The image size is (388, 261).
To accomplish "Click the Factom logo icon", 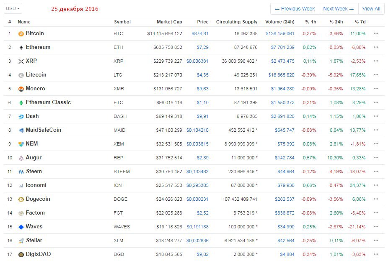I will coord(21,213).
